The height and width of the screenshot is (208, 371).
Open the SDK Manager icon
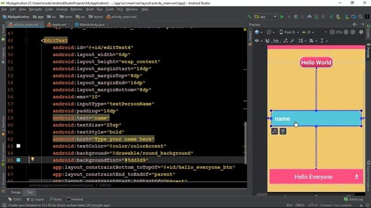point(347,17)
